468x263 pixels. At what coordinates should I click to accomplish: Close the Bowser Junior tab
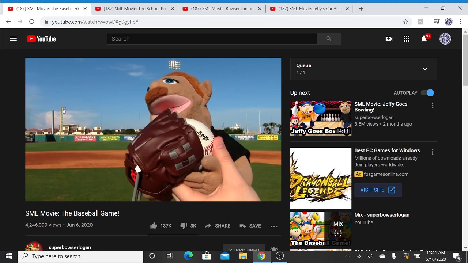click(x=260, y=9)
